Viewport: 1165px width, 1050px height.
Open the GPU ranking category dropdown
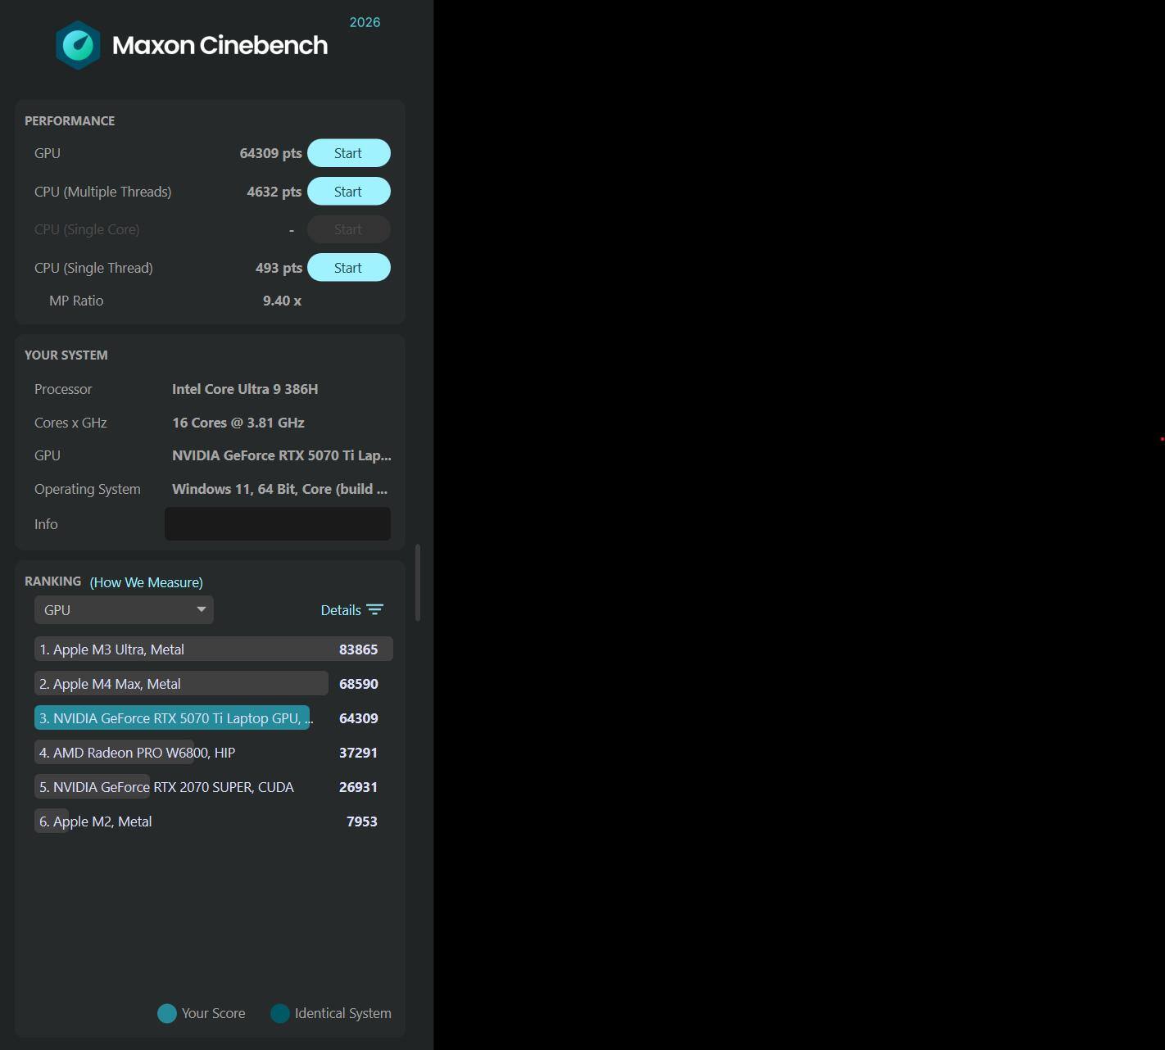124,610
